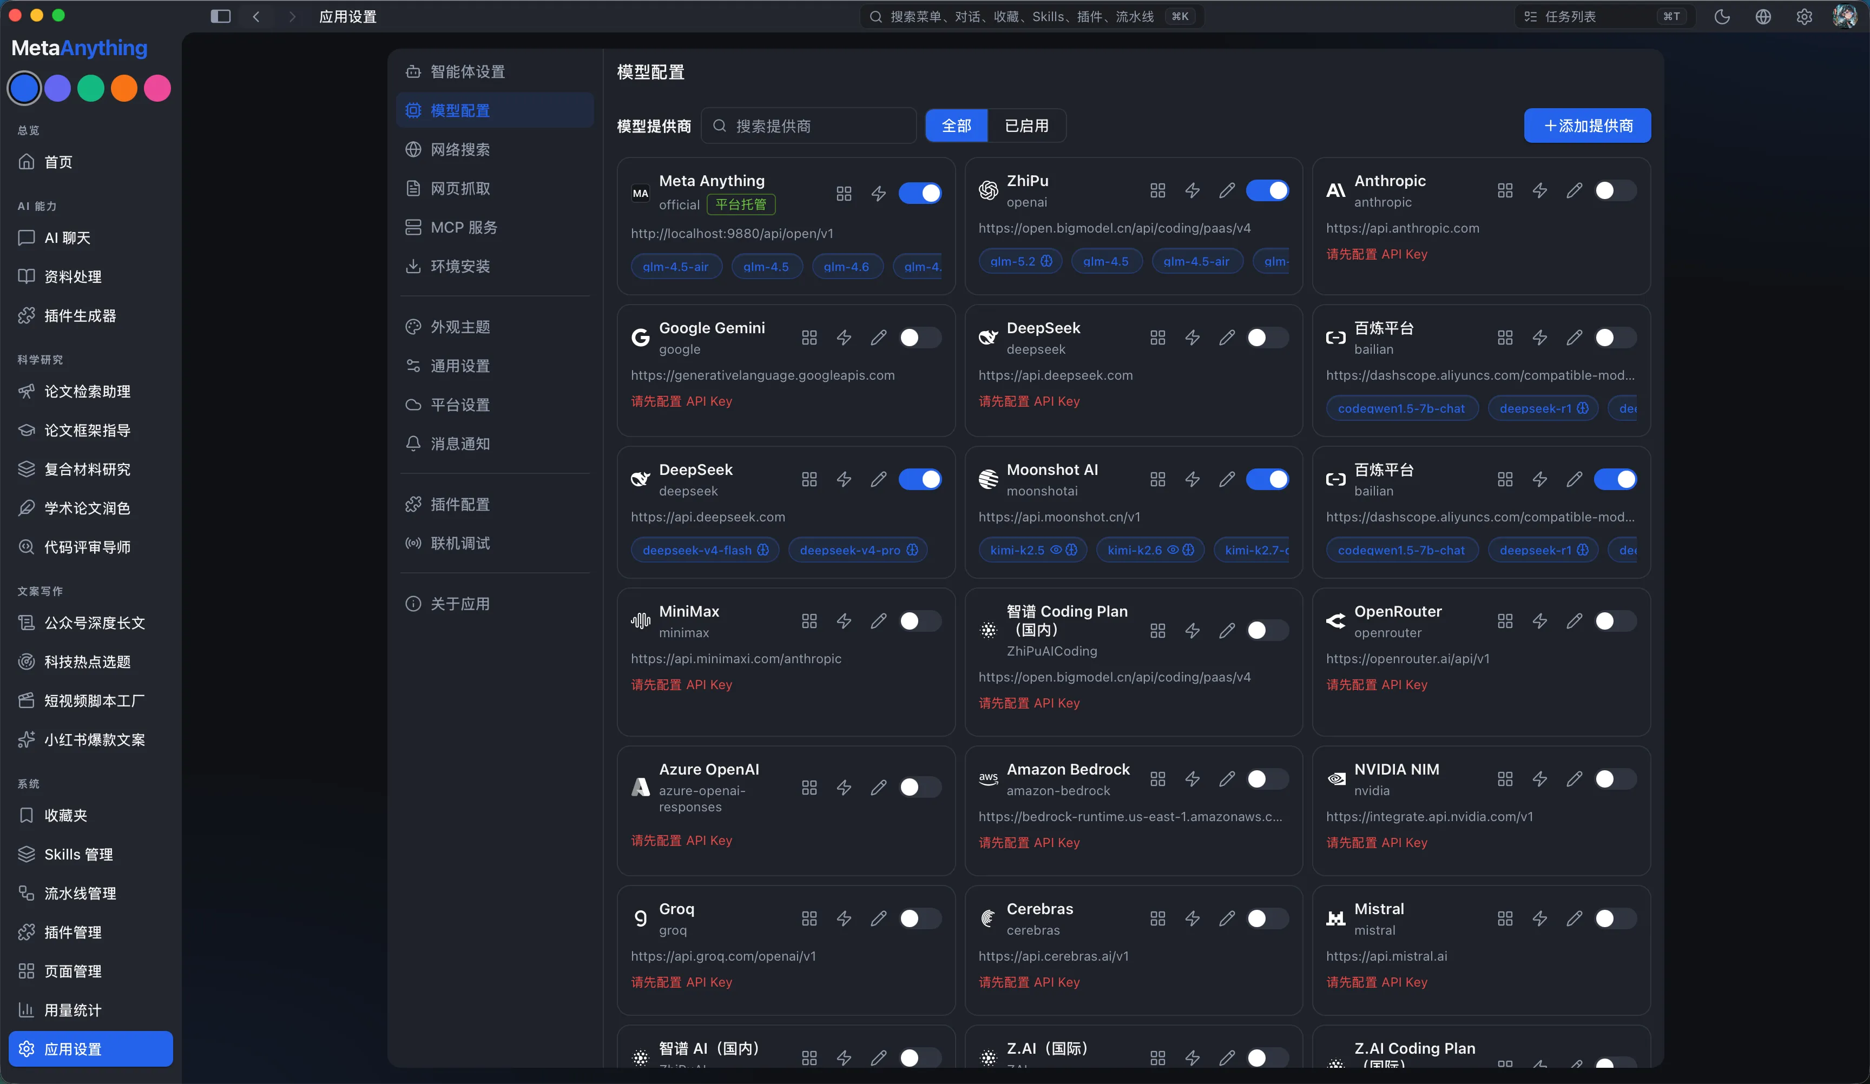Click the global search bar at top
This screenshot has height=1084, width=1870.
[1031, 16]
